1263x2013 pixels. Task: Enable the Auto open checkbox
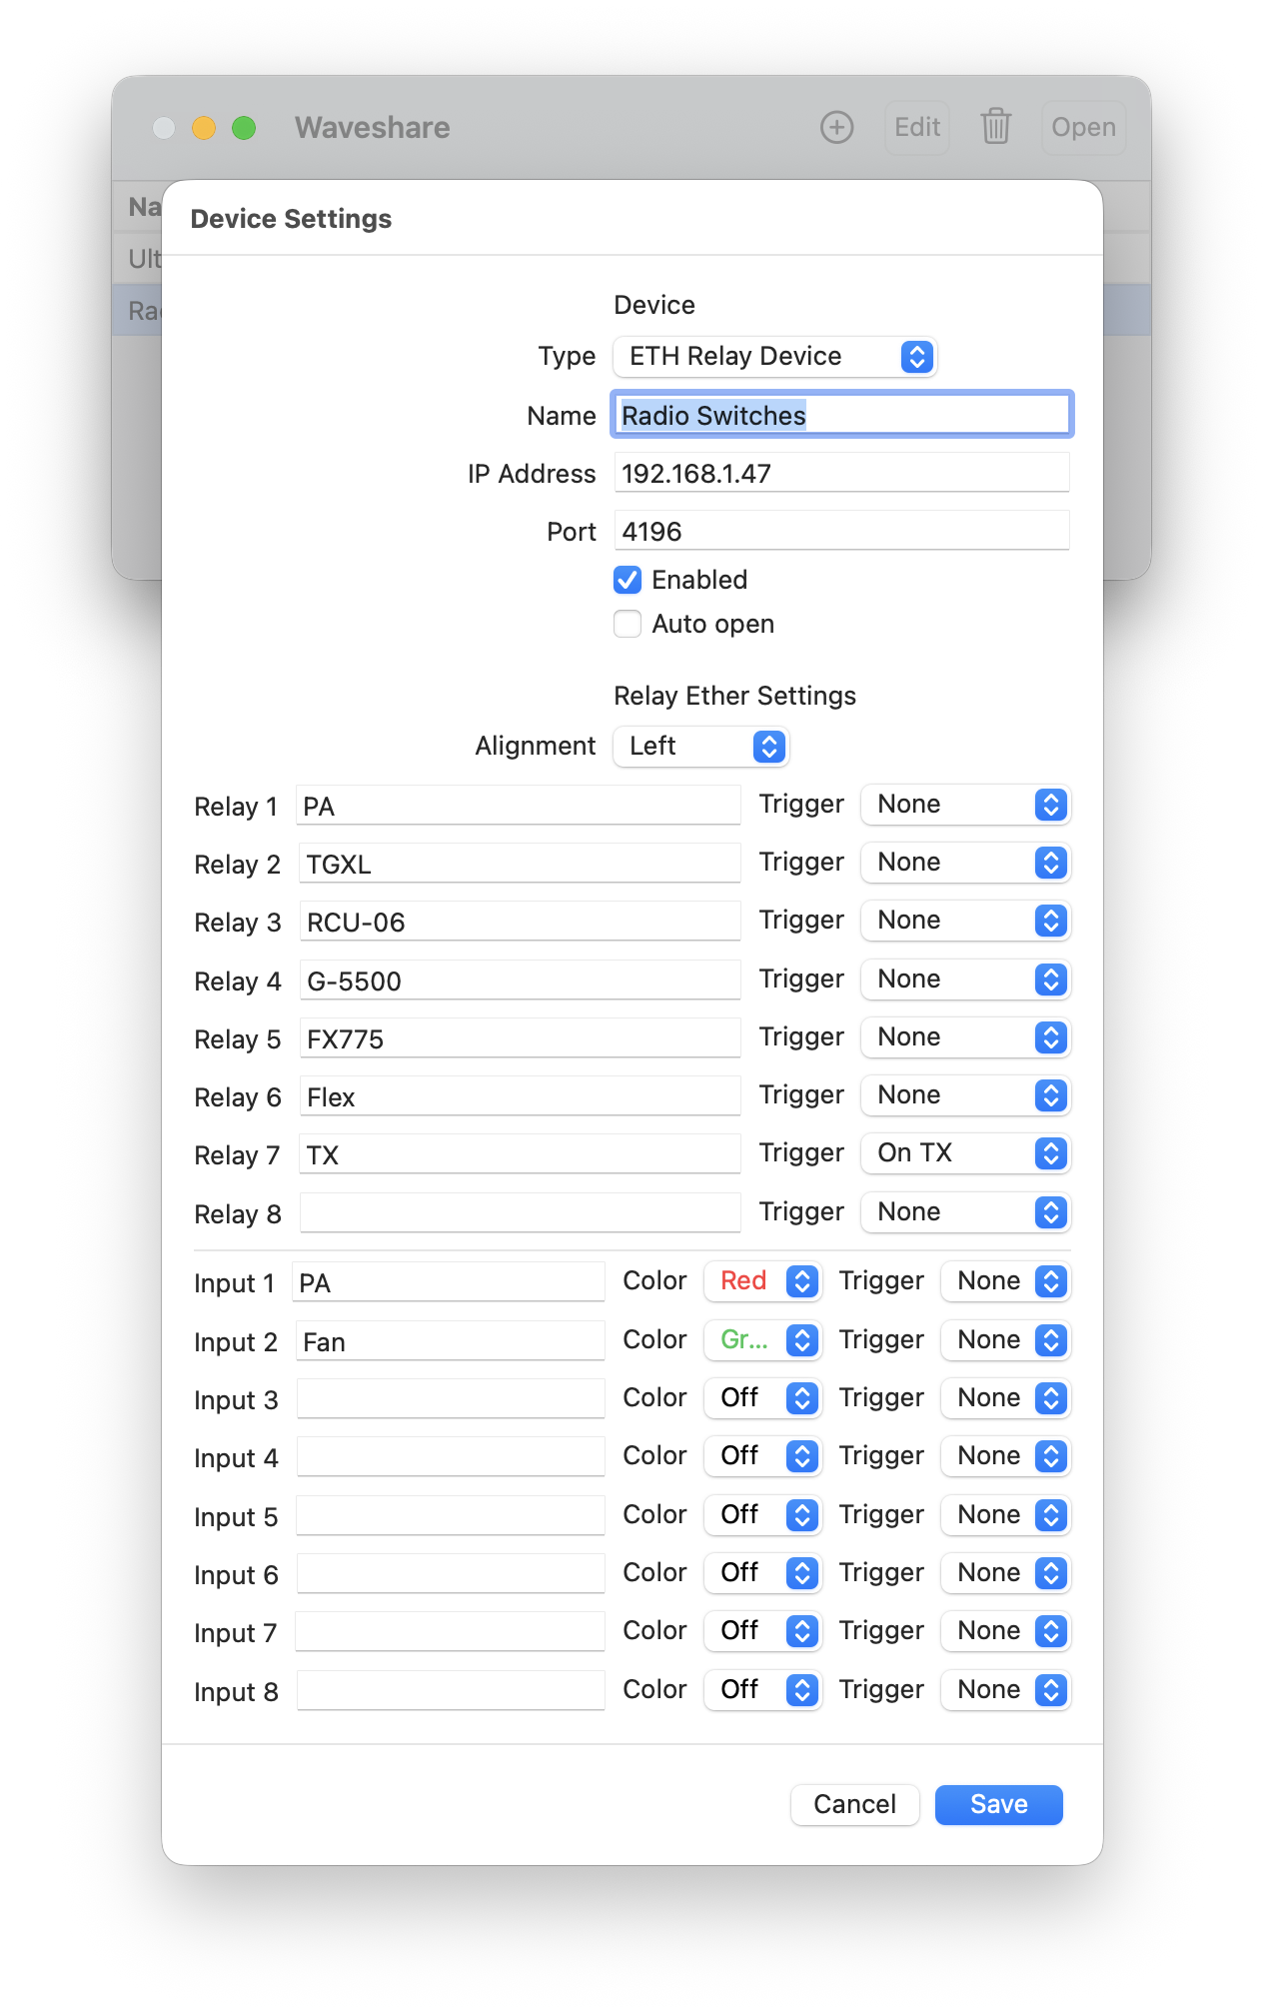point(628,623)
